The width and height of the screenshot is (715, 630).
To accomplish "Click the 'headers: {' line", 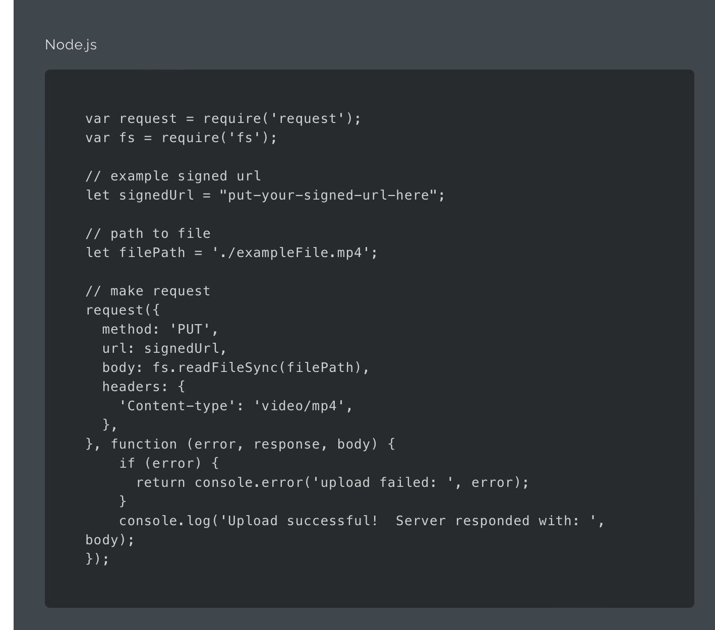I will pyautogui.click(x=143, y=387).
